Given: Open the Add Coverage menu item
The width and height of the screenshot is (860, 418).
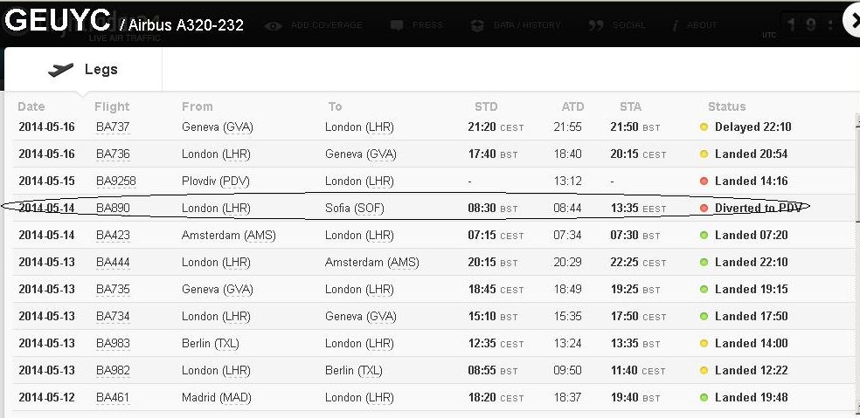Looking at the screenshot, I should 326,25.
